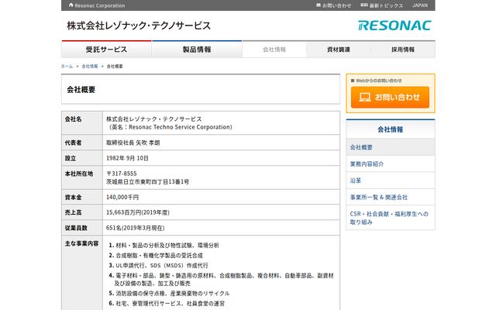Viewport: 496px width, 310px height.
Task: Go to 会社情報 in the breadcrumb
Action: pyautogui.click(x=90, y=66)
